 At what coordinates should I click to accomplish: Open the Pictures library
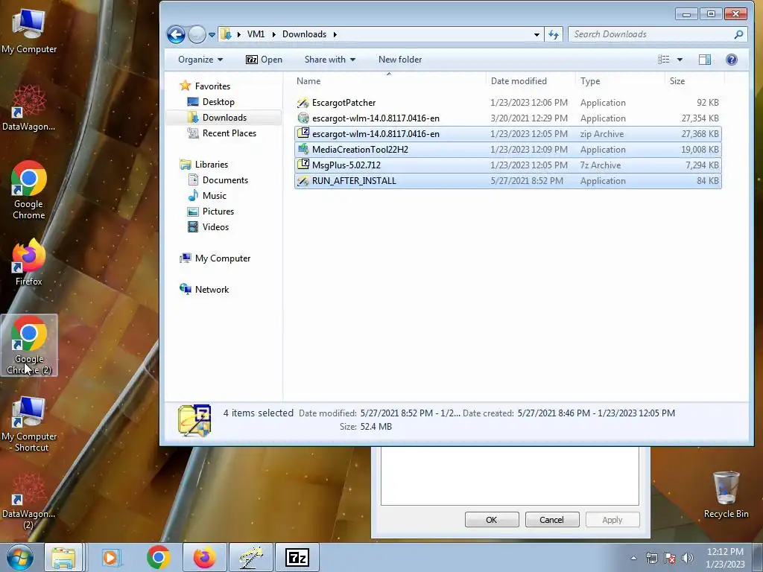click(211, 211)
